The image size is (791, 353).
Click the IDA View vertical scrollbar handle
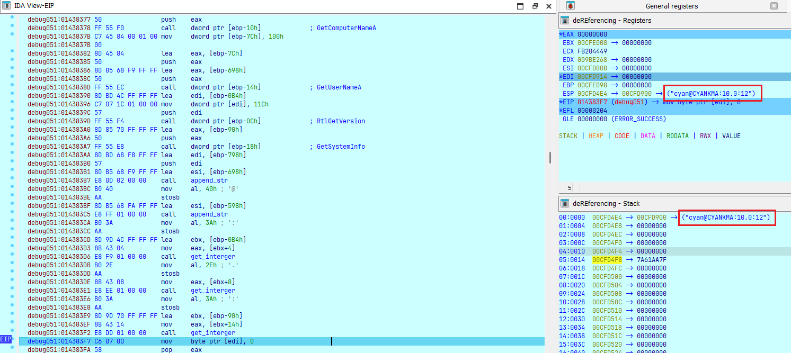549,158
